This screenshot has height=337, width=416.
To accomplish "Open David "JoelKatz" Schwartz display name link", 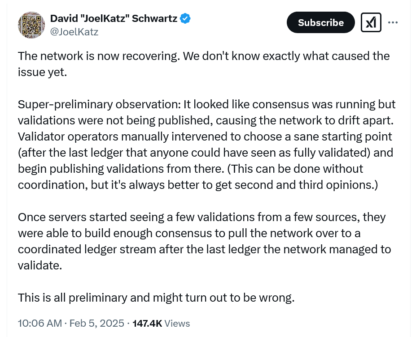I will (114, 19).
